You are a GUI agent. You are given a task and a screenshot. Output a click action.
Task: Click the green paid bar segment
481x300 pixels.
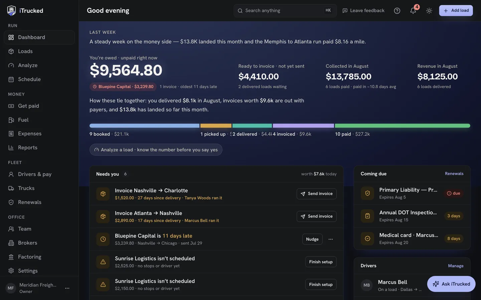click(403, 126)
